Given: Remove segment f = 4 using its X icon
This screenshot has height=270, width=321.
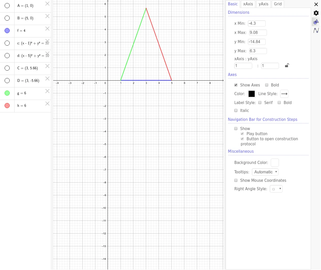Looking at the screenshot, I should [x=47, y=29].
